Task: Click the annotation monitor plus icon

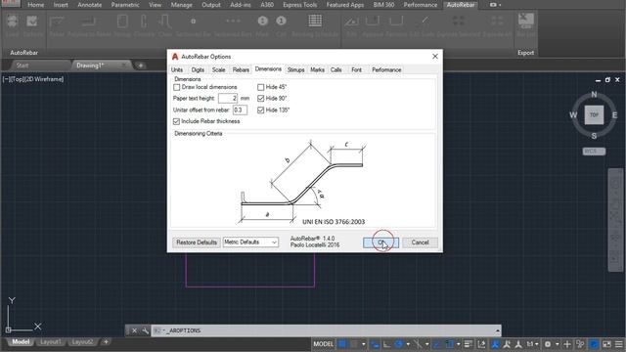Action: (x=567, y=344)
